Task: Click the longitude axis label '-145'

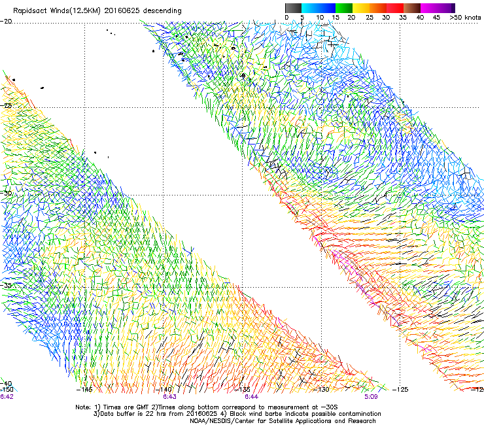Action: coord(84,390)
